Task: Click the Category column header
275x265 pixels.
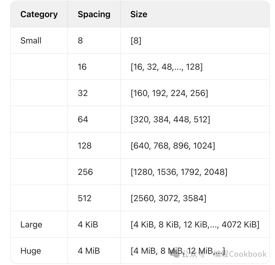Action: (39, 14)
